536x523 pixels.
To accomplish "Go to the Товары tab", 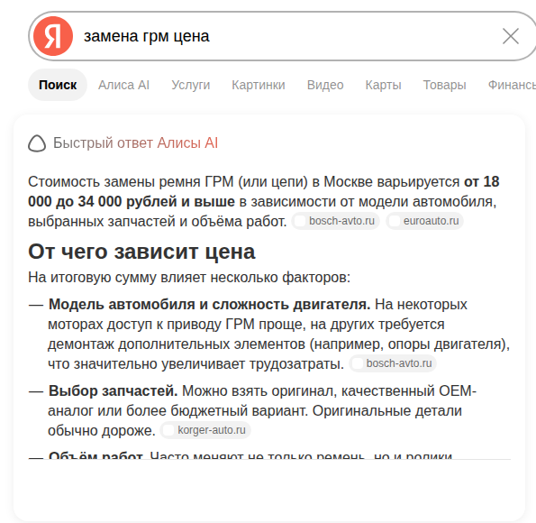I will [x=445, y=85].
